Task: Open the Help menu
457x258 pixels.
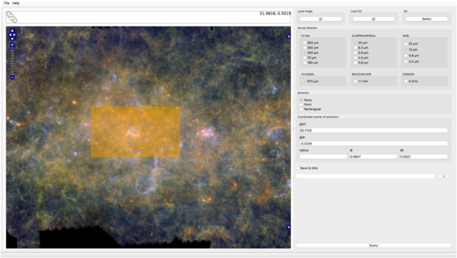Action: click(16, 3)
